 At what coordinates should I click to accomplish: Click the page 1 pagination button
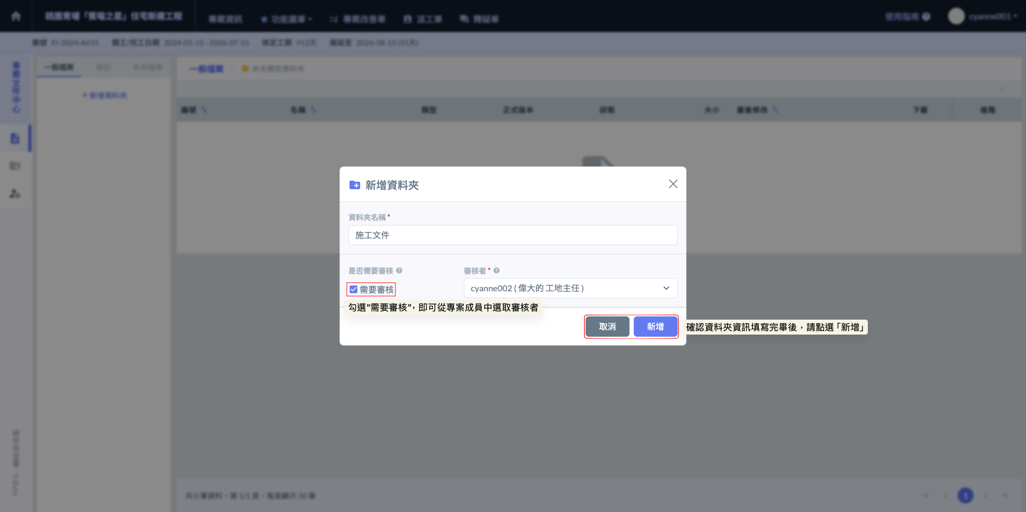pyautogui.click(x=965, y=495)
